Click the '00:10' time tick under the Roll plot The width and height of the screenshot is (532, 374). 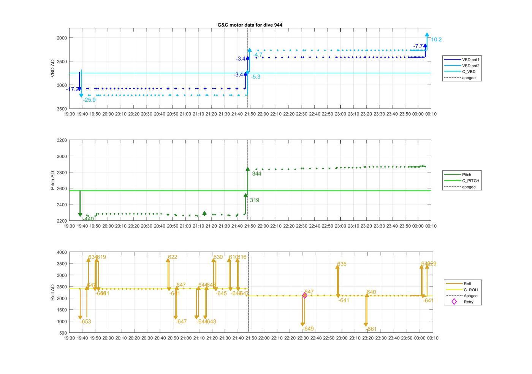[432, 338]
